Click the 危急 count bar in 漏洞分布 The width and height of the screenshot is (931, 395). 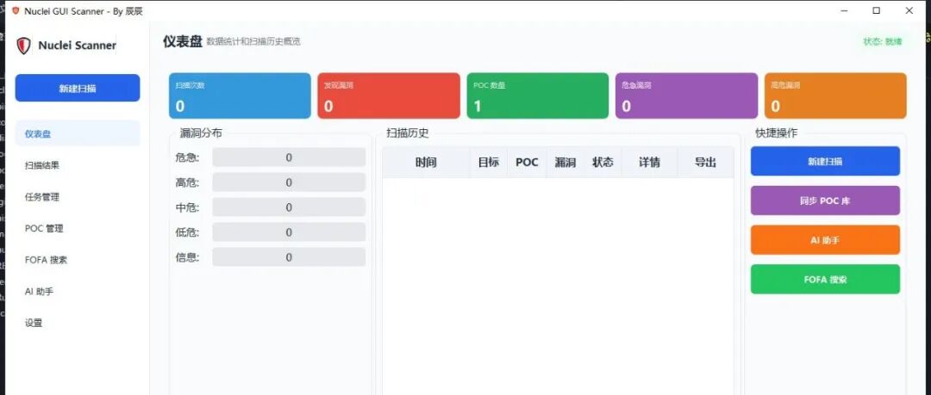(x=289, y=157)
